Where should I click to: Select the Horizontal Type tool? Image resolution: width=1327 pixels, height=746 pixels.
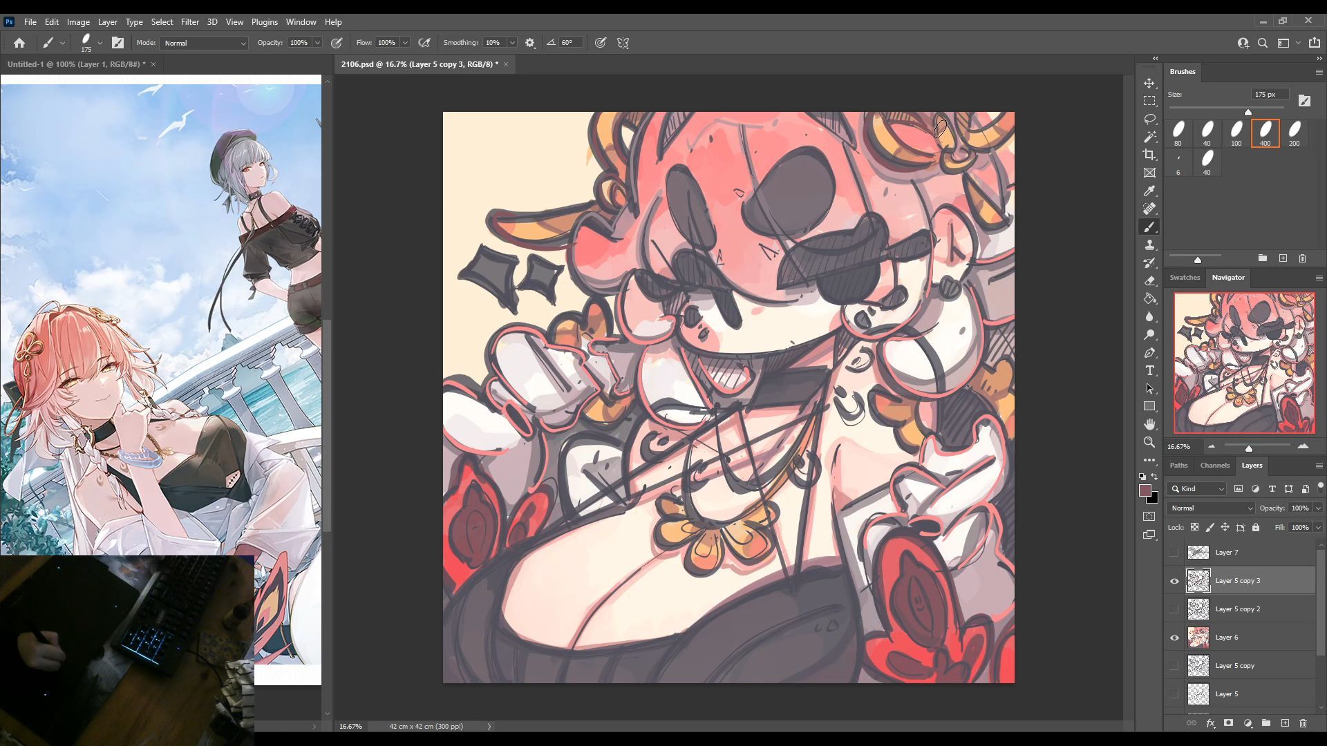pyautogui.click(x=1149, y=370)
